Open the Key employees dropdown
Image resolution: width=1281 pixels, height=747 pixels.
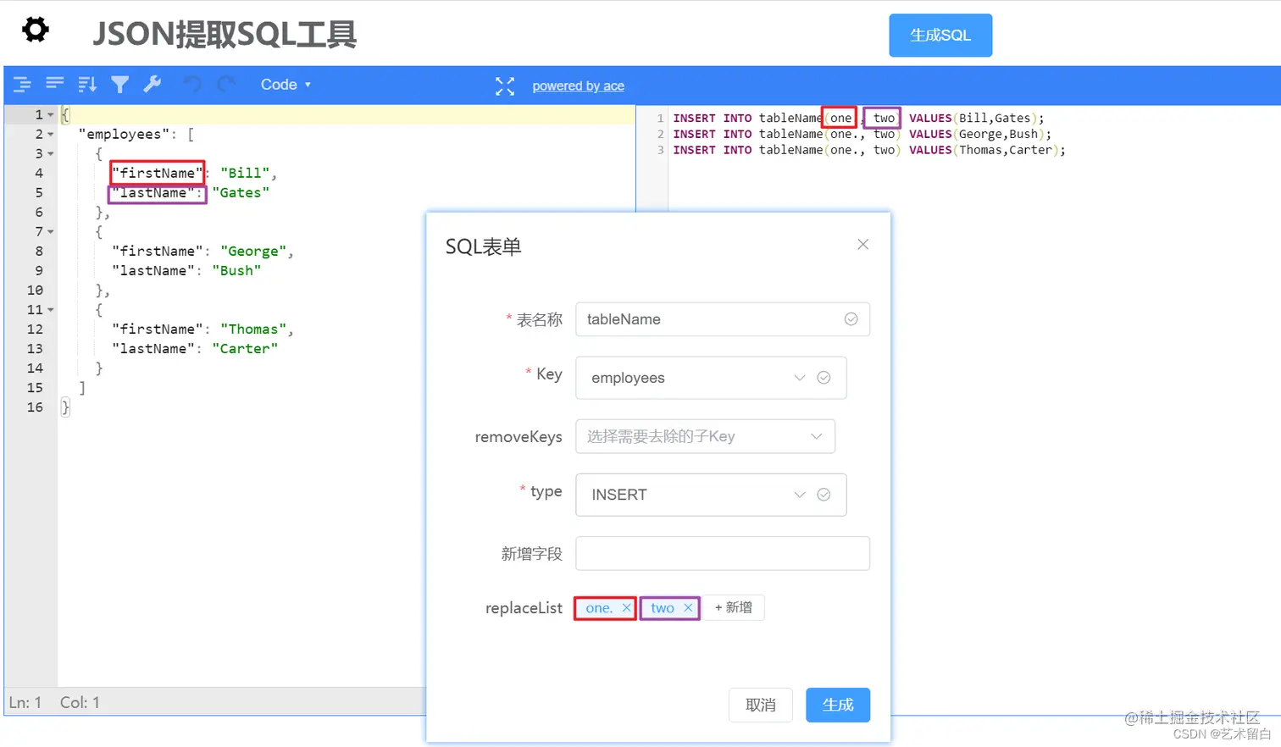[711, 378]
